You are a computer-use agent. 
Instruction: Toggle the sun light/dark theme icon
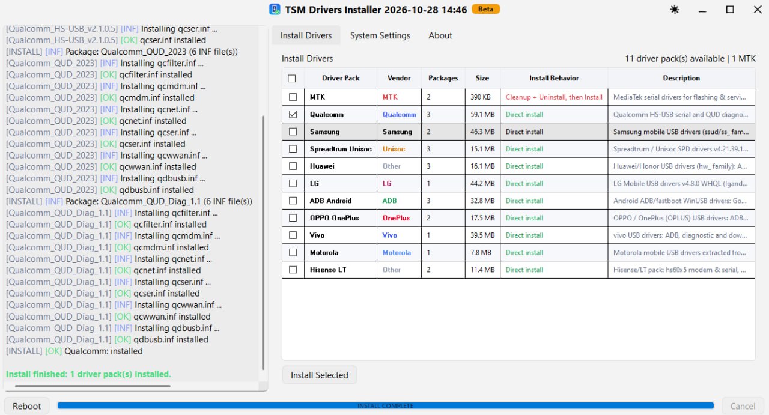(675, 10)
